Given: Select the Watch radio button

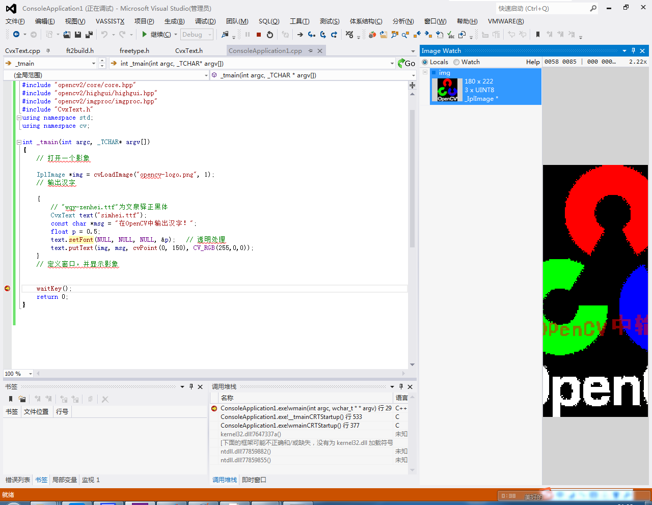Looking at the screenshot, I should point(456,62).
